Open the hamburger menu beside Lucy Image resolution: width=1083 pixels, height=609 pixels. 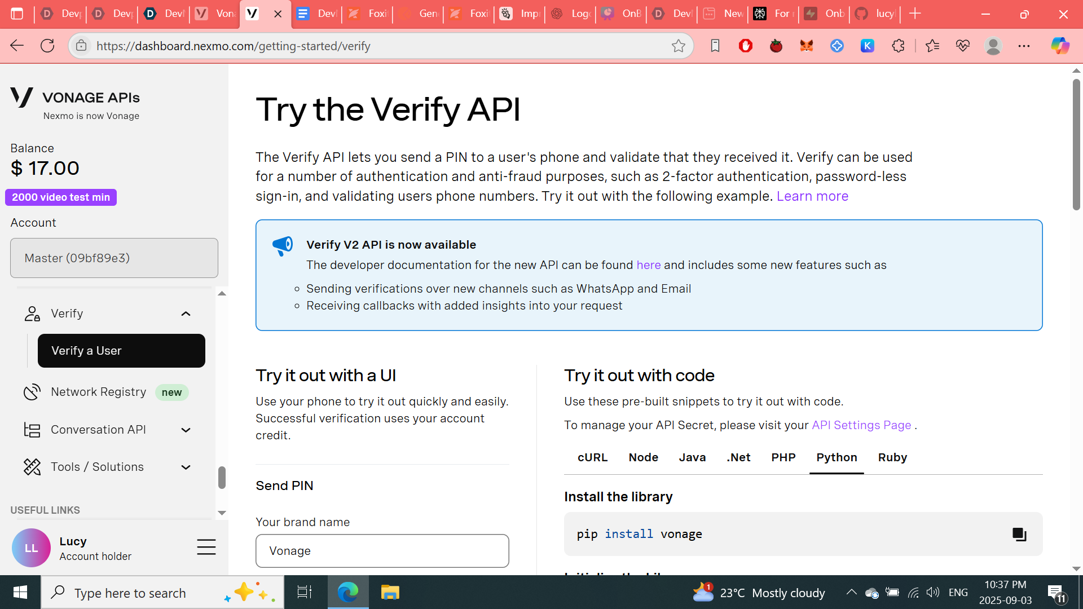click(x=206, y=547)
